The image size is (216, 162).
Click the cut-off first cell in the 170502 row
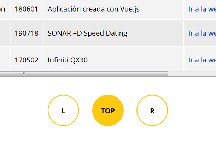4,60
